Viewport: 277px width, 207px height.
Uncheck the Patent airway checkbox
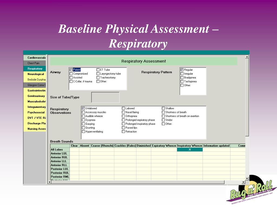tap(71, 70)
